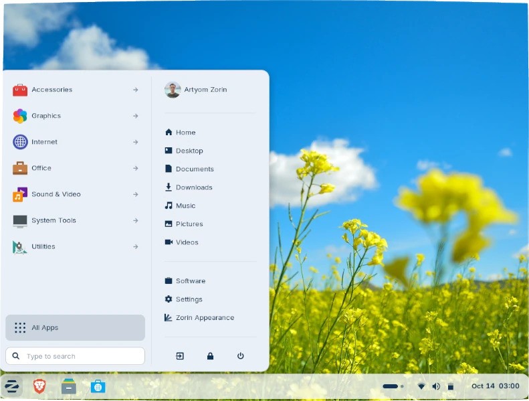Click the workspace switcher indicator
529x401 pixels.
(x=393, y=386)
